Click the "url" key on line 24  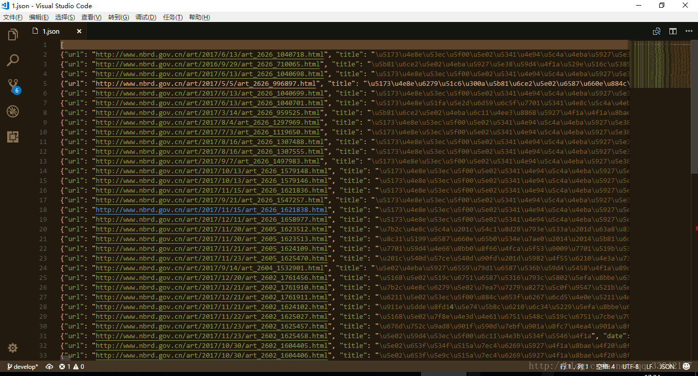coord(74,268)
